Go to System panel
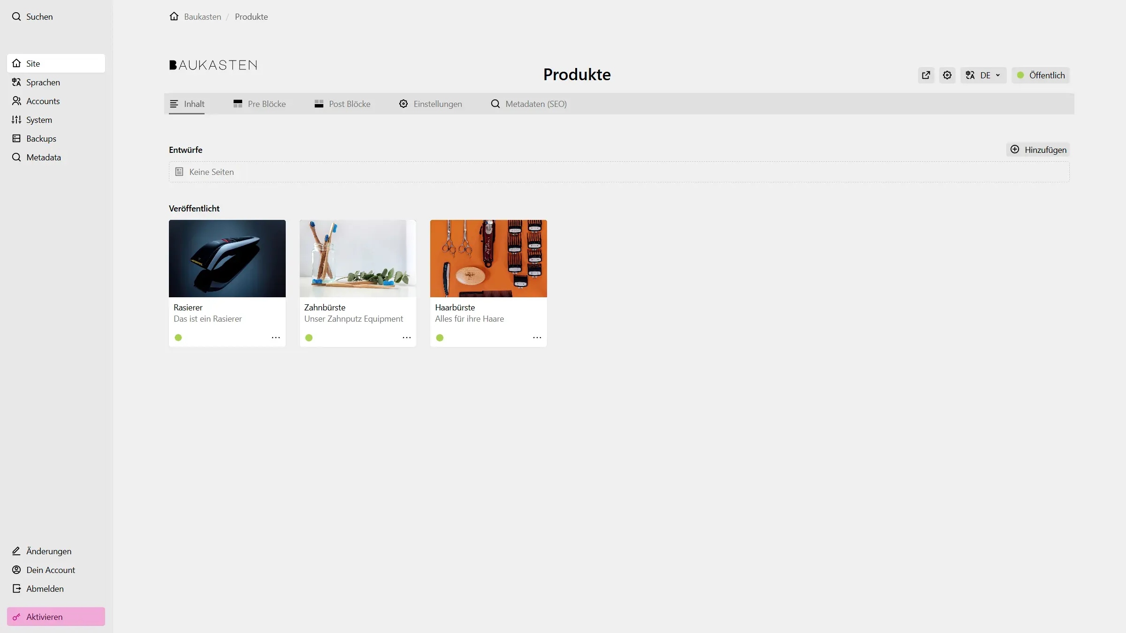Screen dimensions: 1126x633 39,120
